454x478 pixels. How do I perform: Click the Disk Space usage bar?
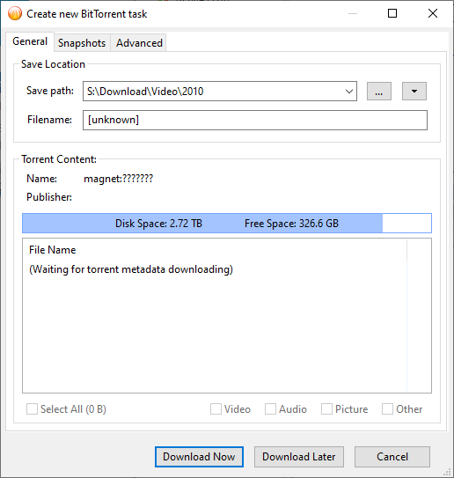227,223
